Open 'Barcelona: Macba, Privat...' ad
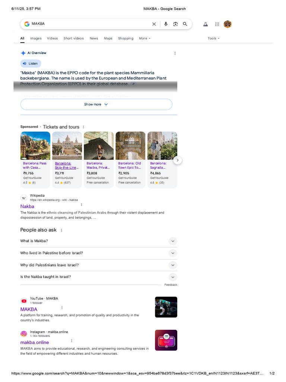This screenshot has height=382, width=286. point(98,165)
